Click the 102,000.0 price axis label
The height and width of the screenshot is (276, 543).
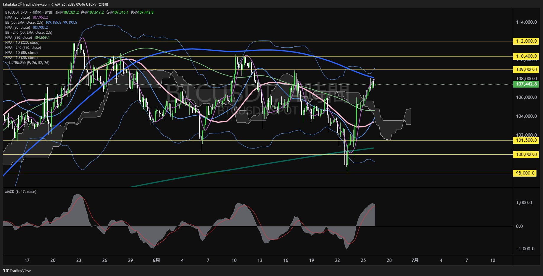526,135
